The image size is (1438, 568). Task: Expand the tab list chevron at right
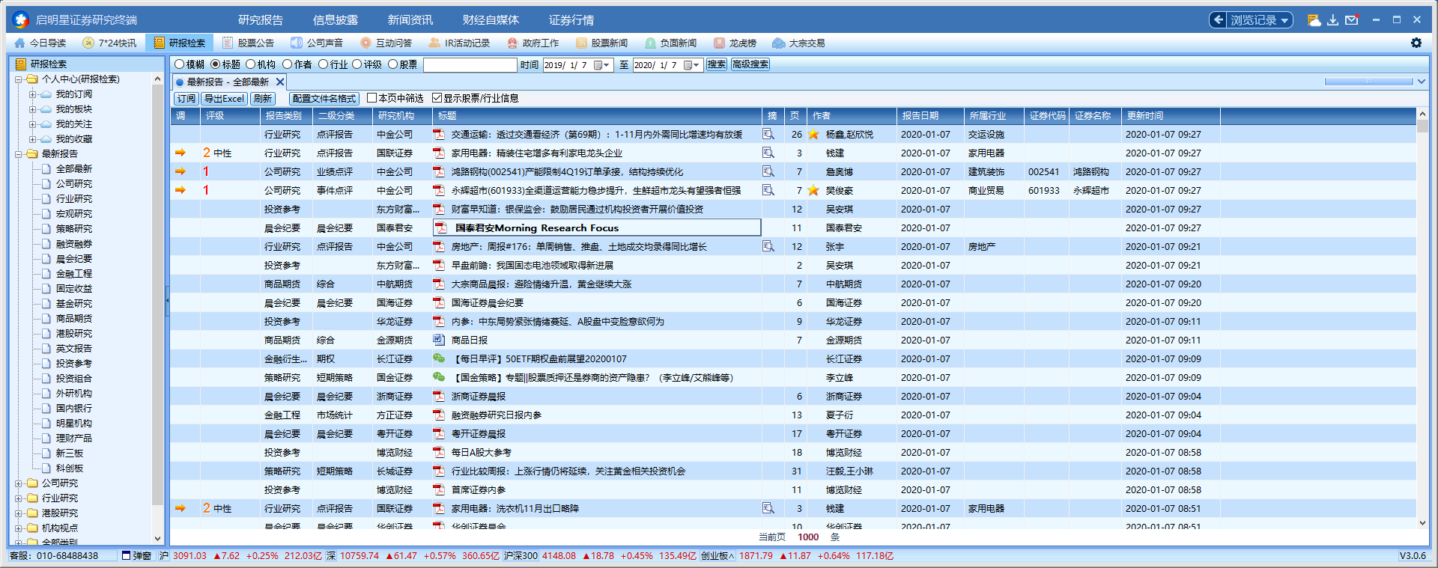tap(1422, 82)
